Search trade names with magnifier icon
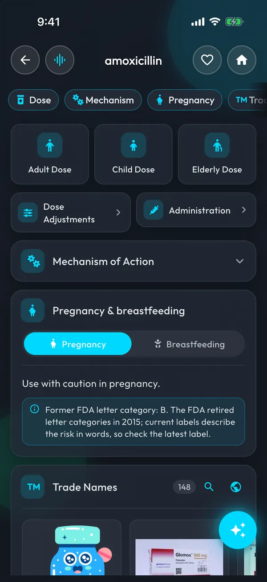The image size is (267, 582). tap(209, 487)
